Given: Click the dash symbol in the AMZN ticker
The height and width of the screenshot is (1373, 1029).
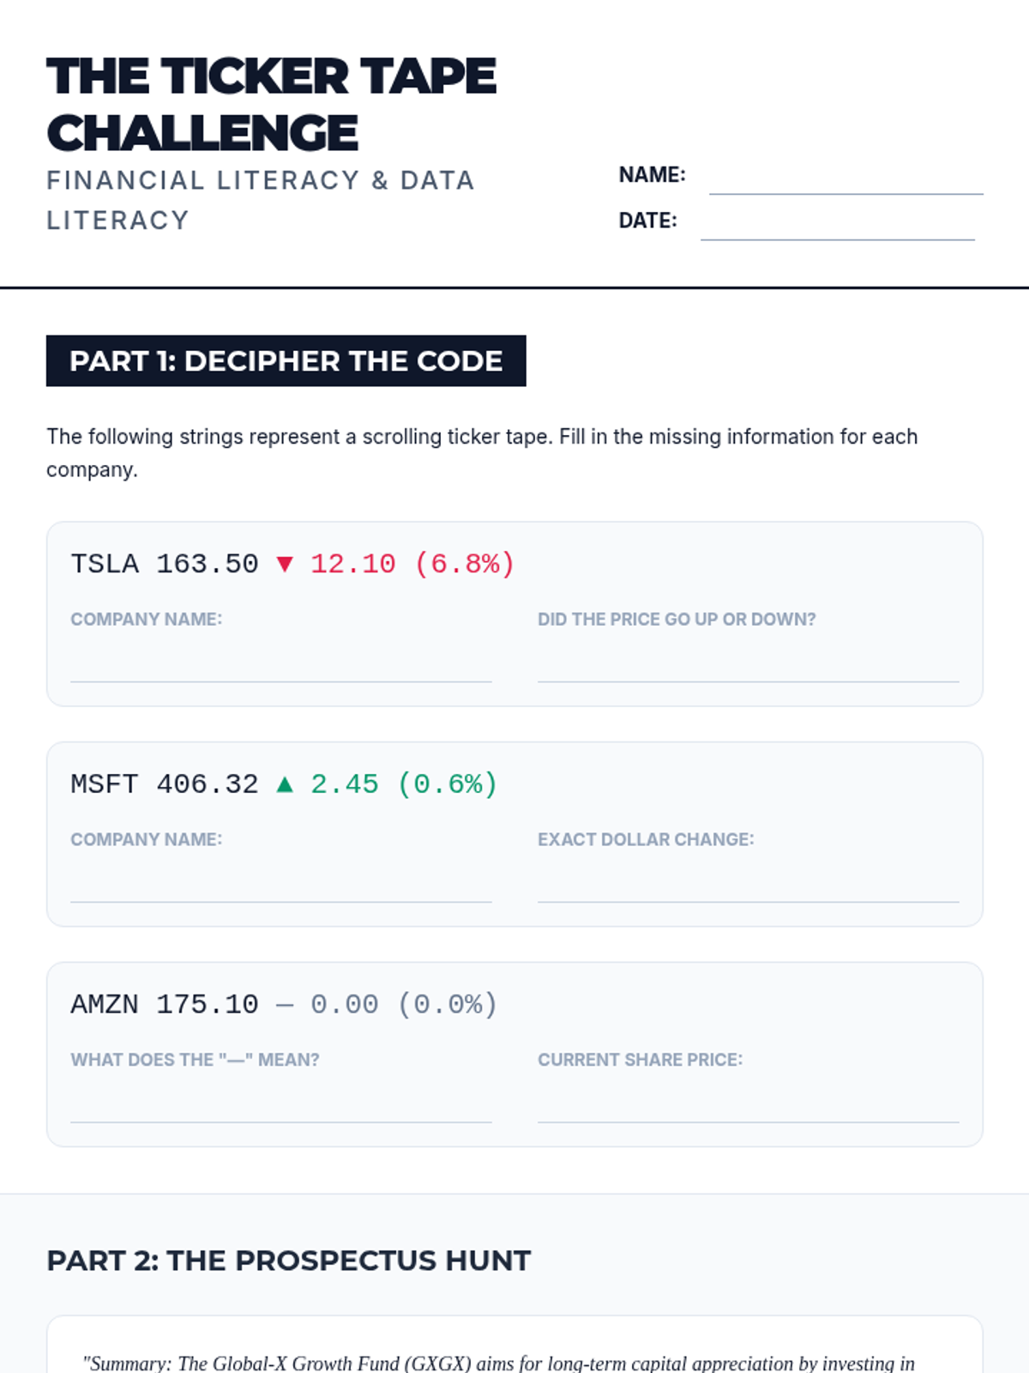Looking at the screenshot, I should (x=285, y=1005).
